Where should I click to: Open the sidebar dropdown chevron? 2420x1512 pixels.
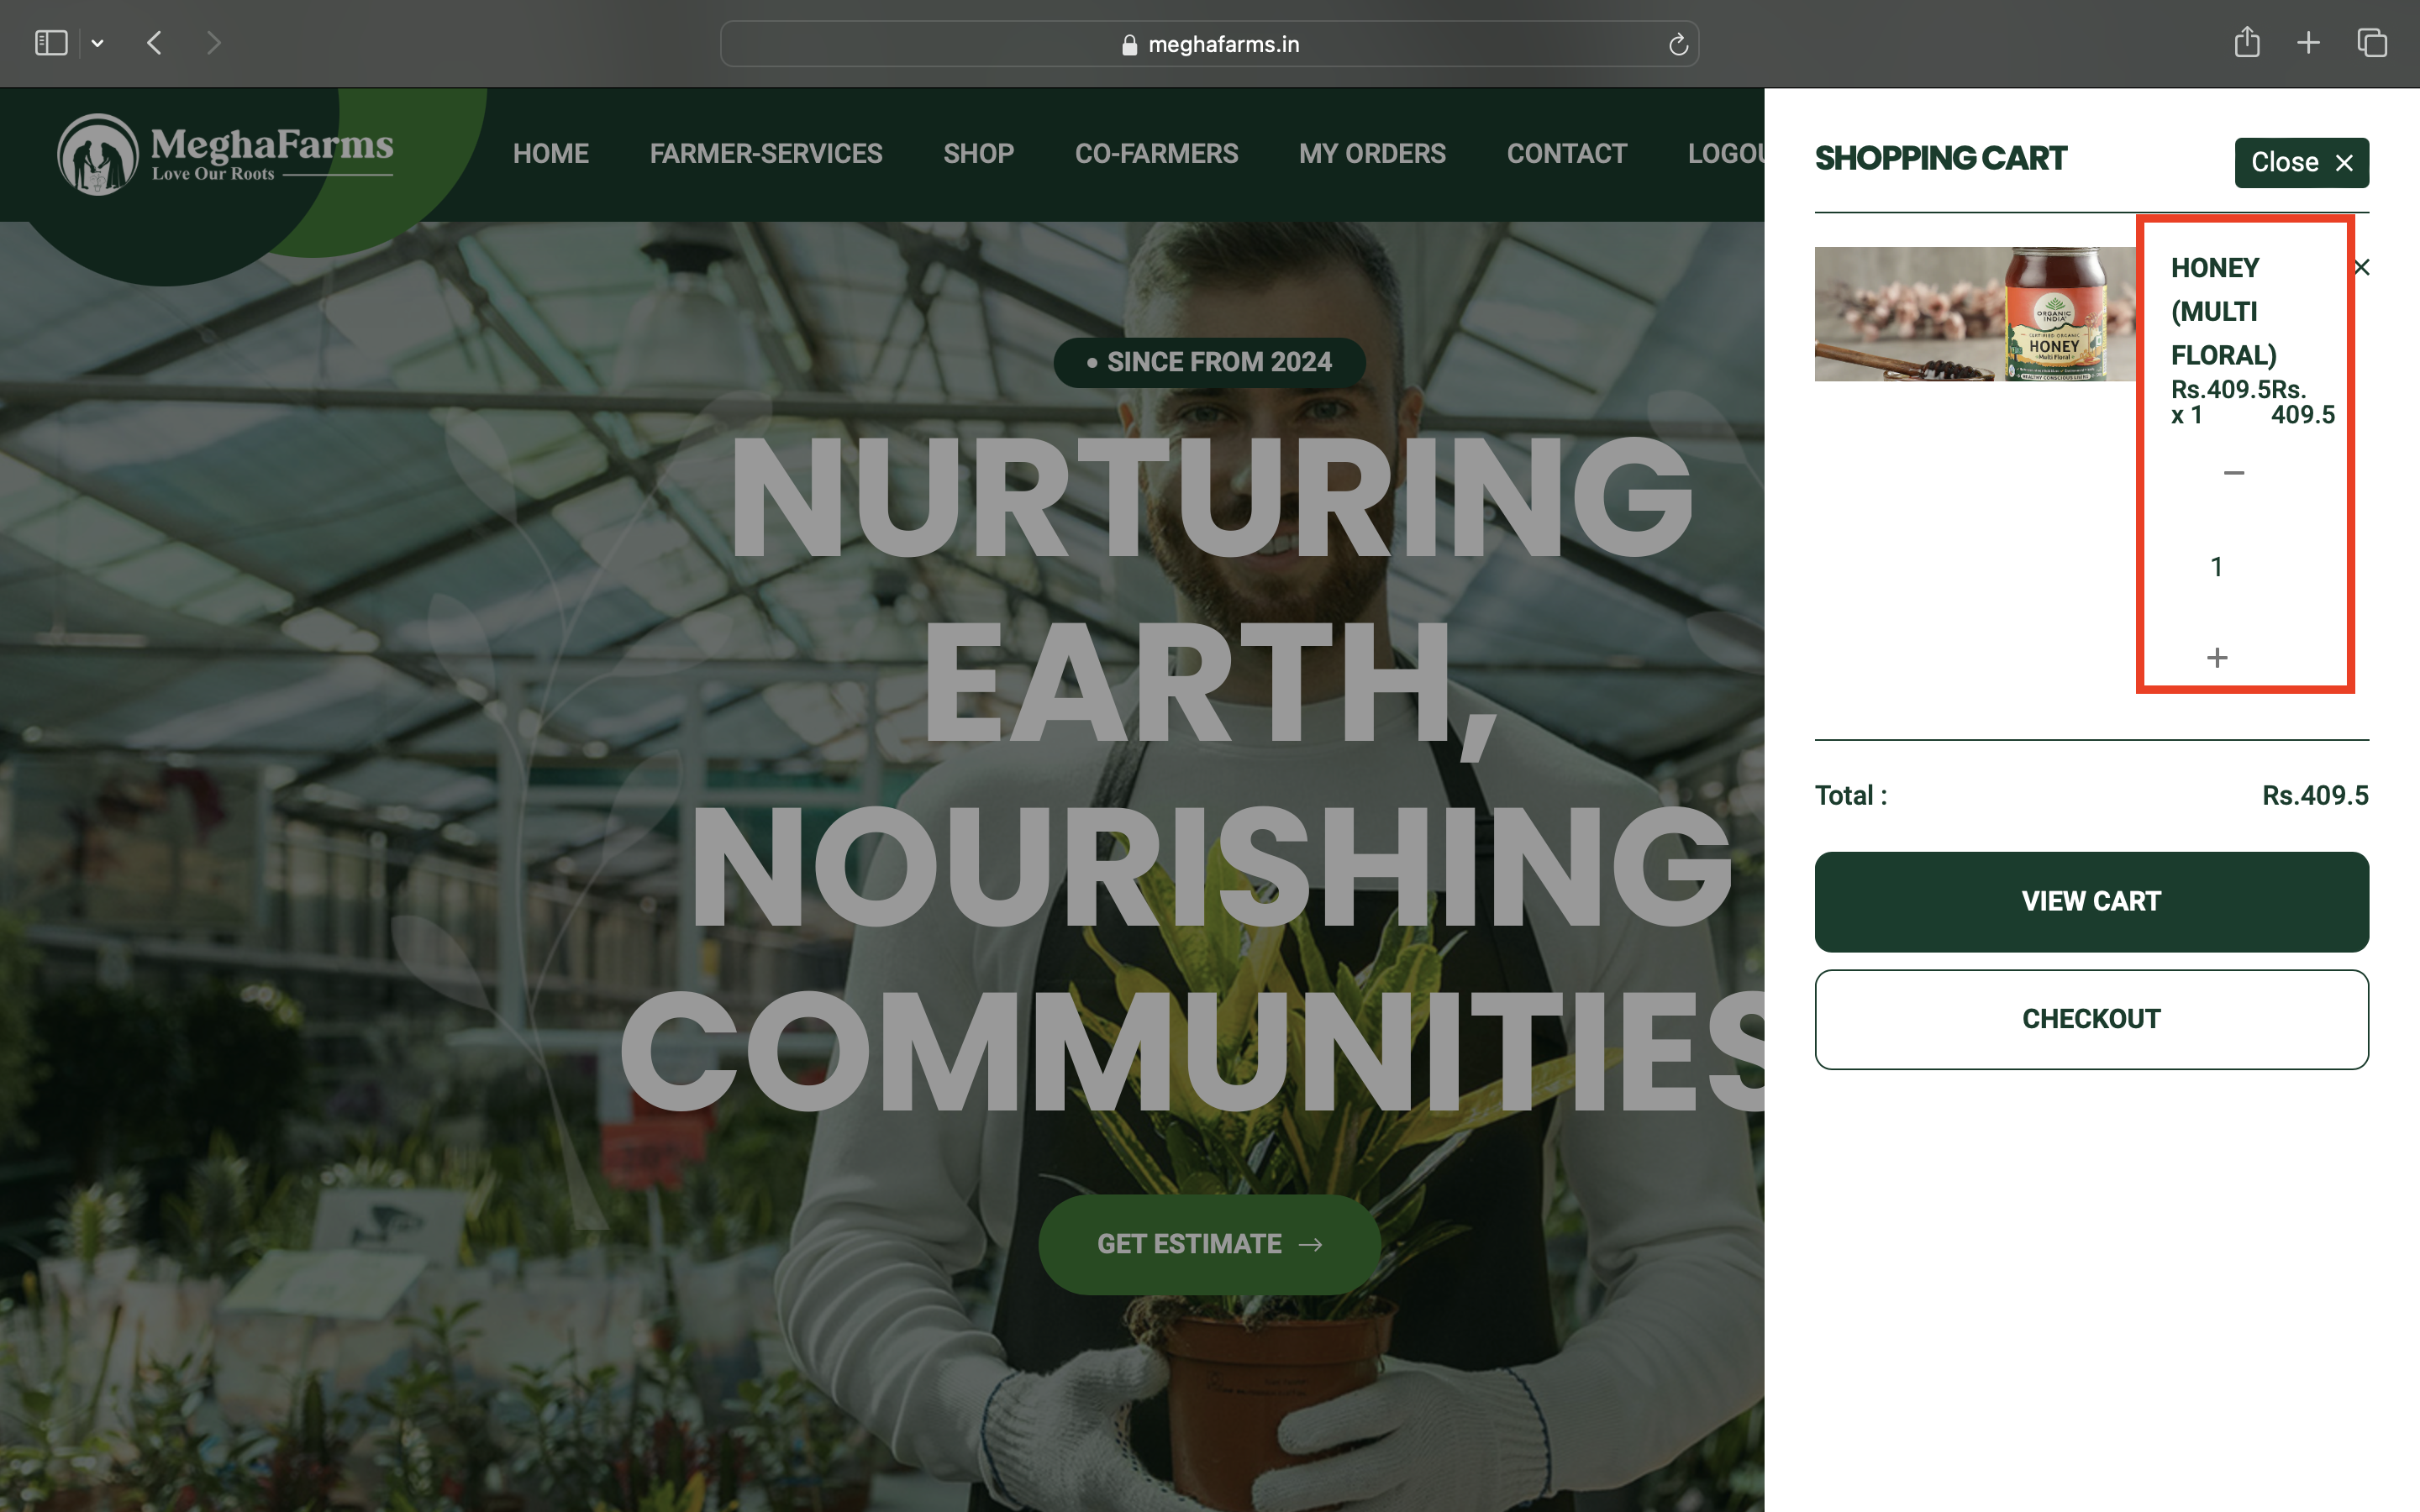(x=97, y=43)
